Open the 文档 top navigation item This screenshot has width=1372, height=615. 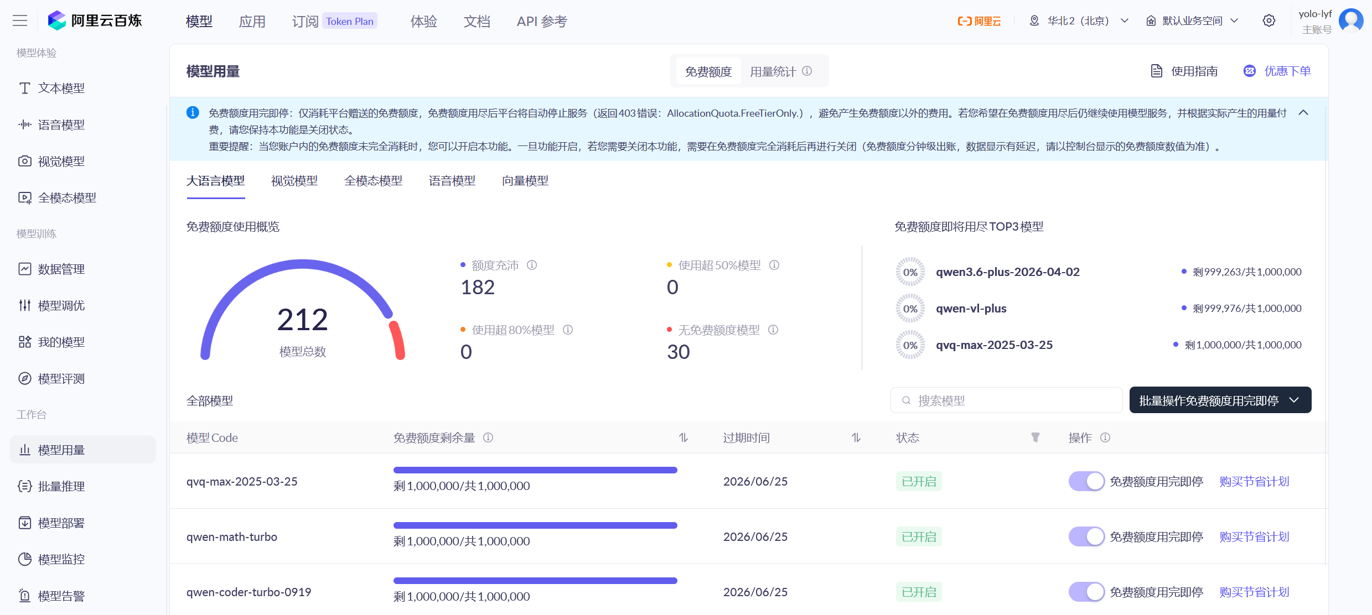(x=477, y=21)
